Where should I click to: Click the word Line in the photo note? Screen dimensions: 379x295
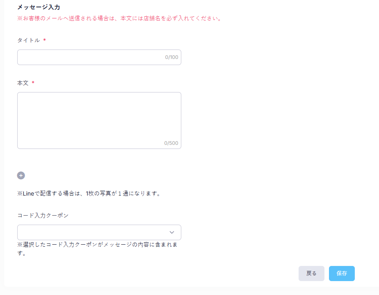click(x=28, y=194)
